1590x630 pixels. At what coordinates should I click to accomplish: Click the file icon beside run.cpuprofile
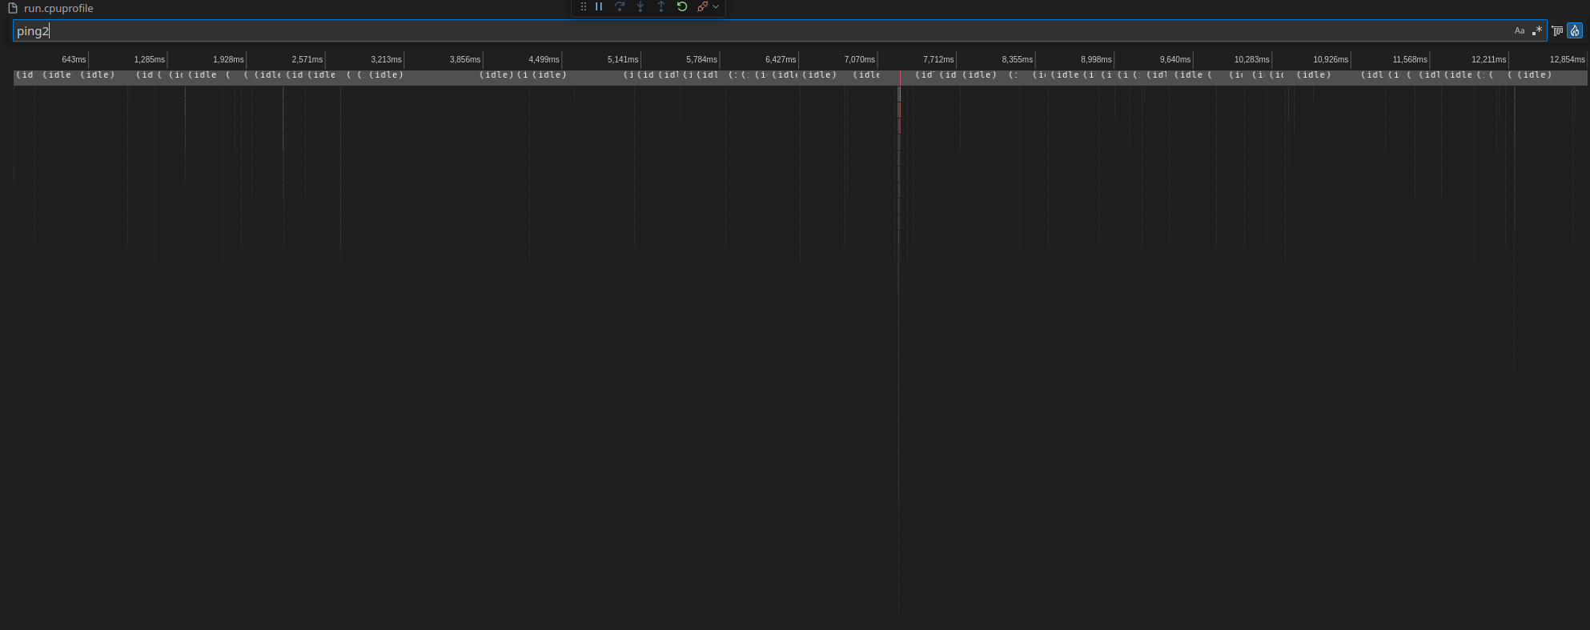[x=13, y=8]
